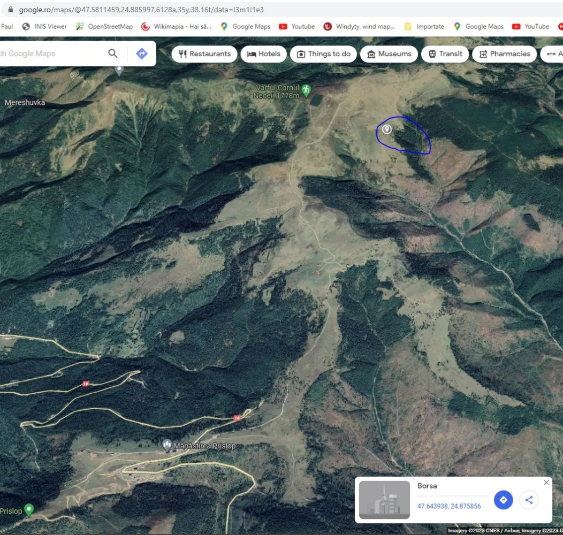This screenshot has width=563, height=535.
Task: Click the search magnifier icon
Action: pyautogui.click(x=113, y=53)
